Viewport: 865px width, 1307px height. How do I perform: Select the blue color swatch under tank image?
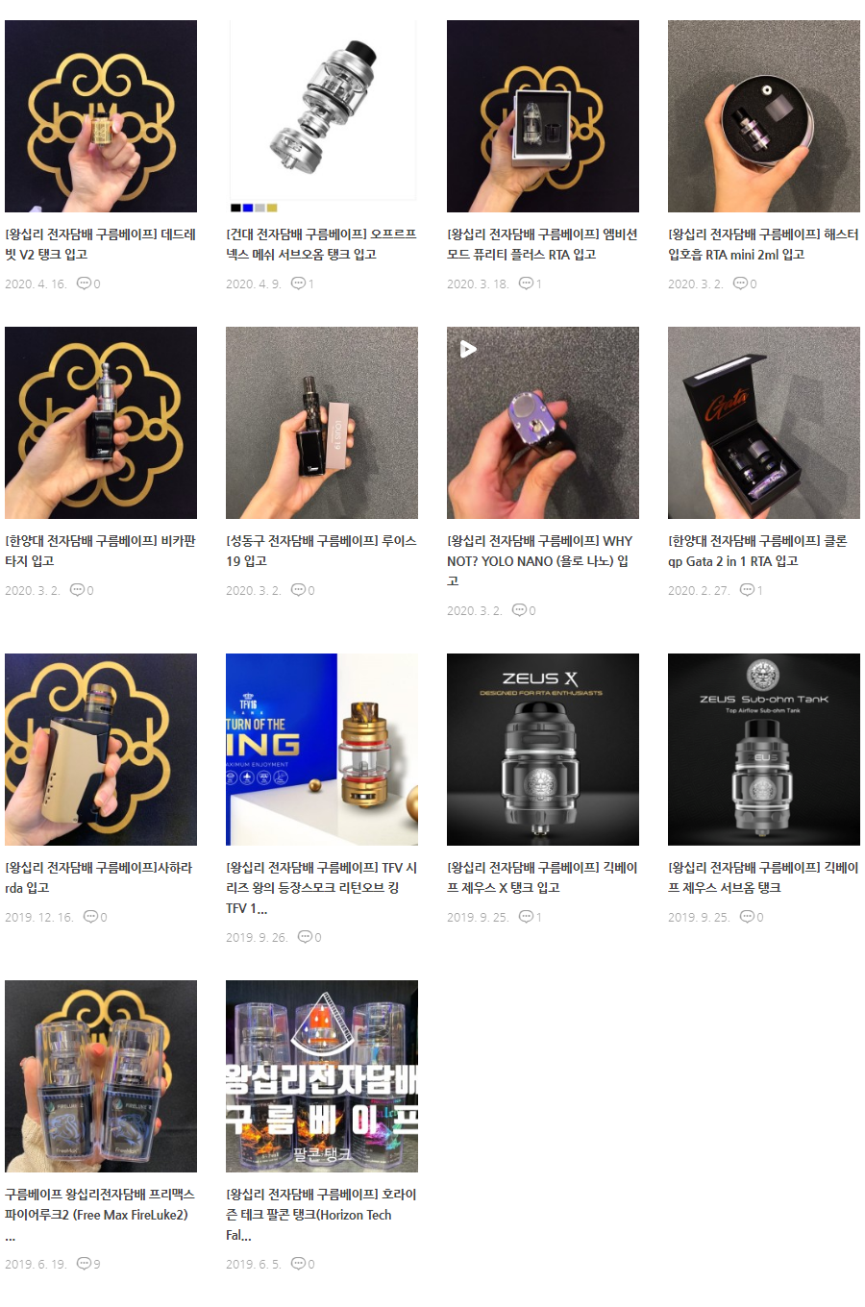tap(247, 208)
